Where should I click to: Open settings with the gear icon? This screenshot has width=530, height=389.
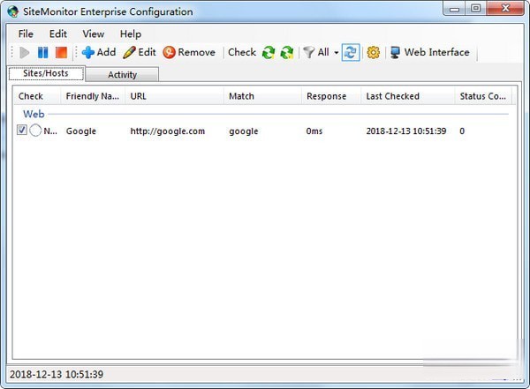tap(373, 53)
